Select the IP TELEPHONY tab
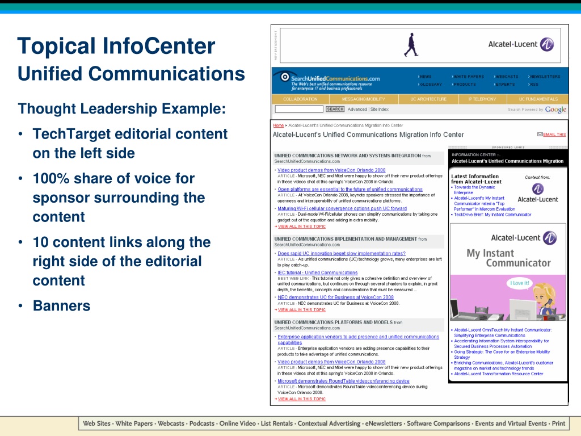Screen dimensions: 581x436 click(x=482, y=99)
